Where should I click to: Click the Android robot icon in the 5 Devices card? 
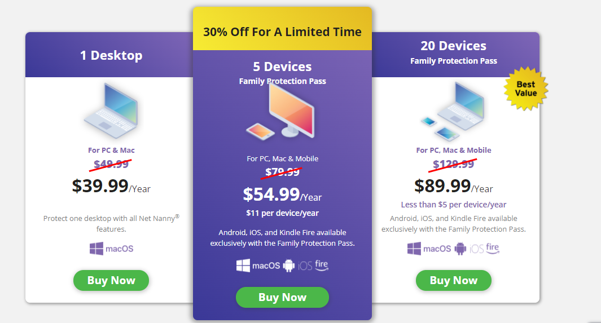(x=288, y=265)
